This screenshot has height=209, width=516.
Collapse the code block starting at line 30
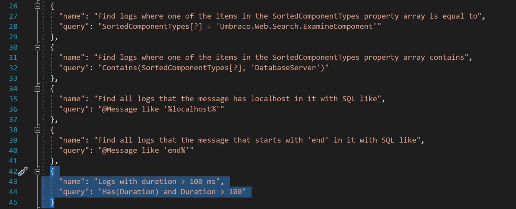point(37,48)
